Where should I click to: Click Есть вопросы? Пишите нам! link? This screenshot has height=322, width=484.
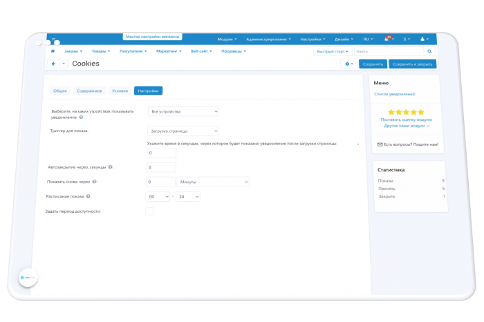(411, 144)
